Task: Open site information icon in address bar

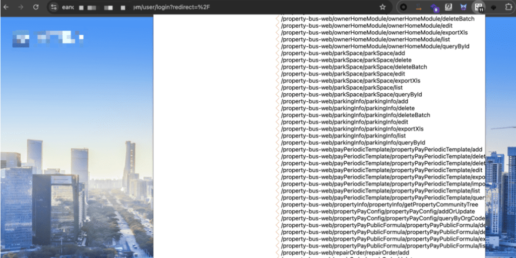Action: point(54,7)
